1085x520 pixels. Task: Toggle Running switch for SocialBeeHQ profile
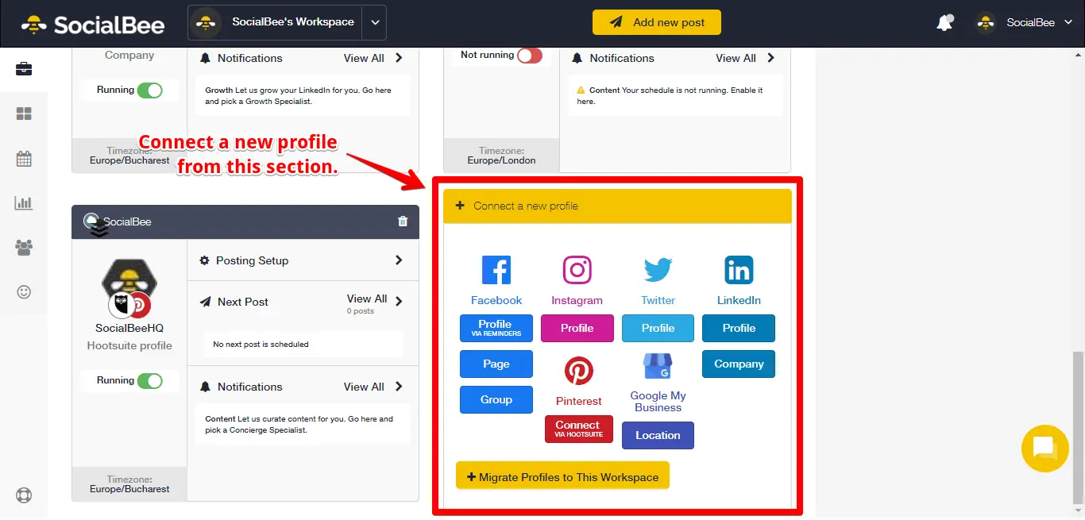coord(149,381)
